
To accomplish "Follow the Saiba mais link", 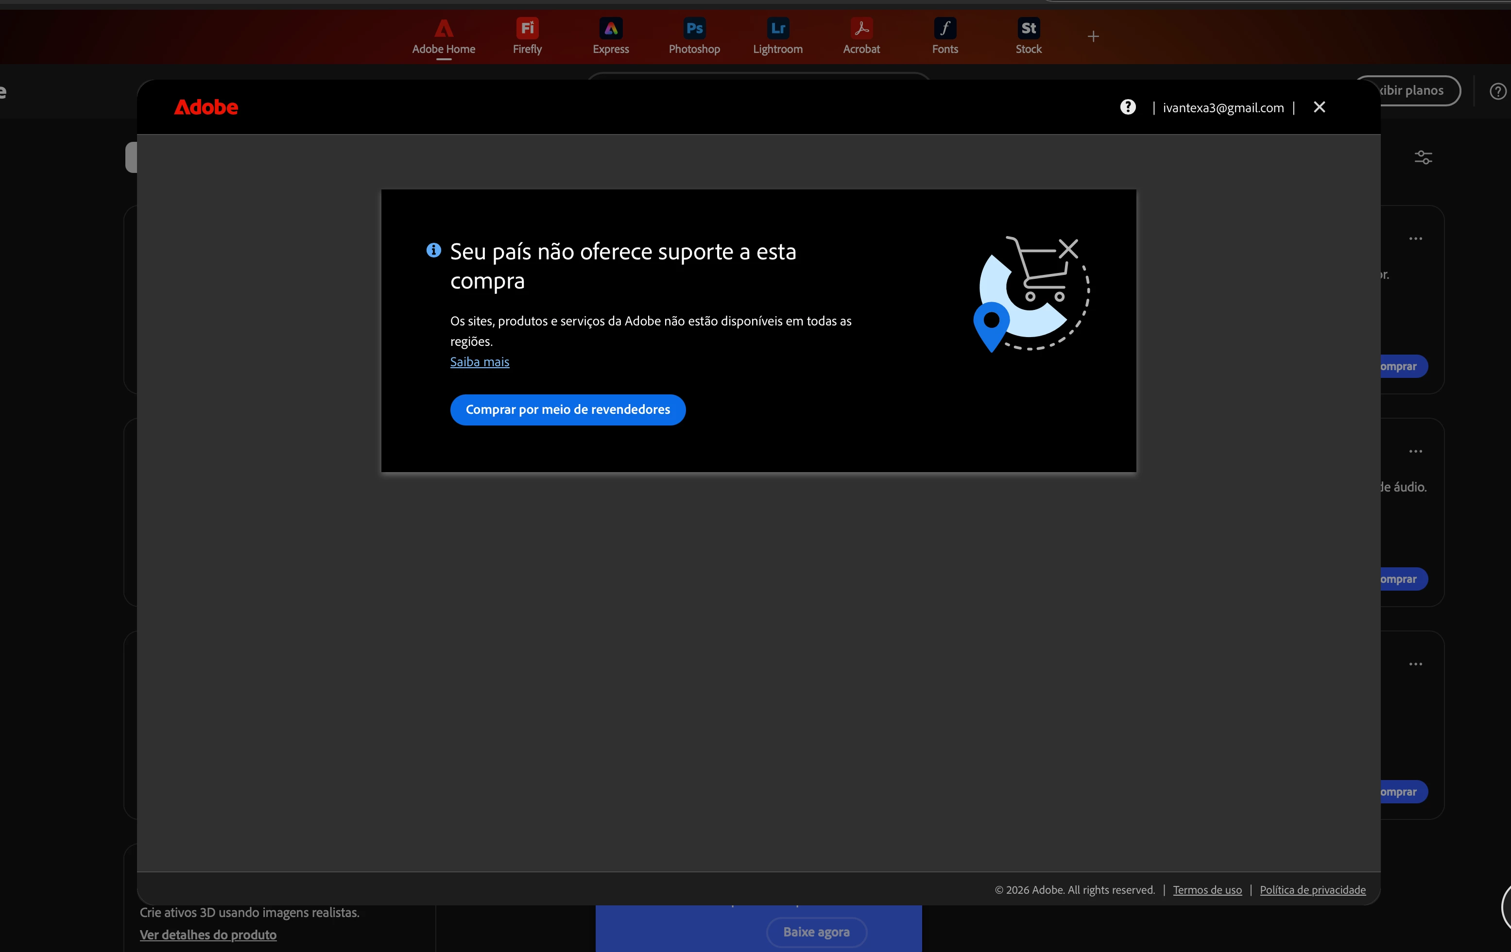I will 480,362.
